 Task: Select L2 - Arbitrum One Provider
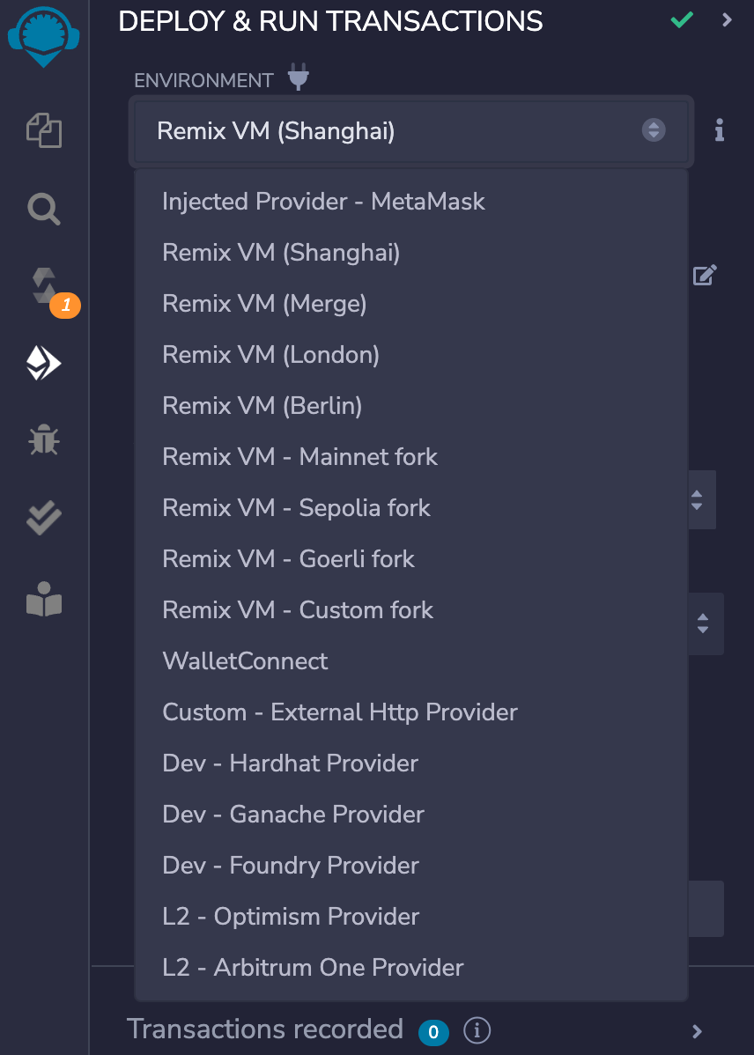click(411, 968)
